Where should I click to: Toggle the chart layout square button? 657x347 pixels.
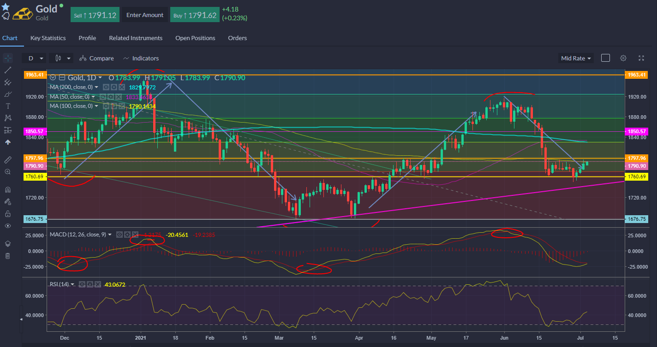coord(606,58)
